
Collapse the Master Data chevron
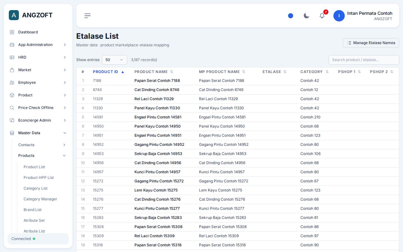(x=65, y=133)
